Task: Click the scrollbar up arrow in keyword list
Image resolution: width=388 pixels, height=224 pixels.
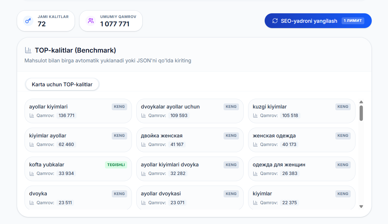Action: [x=361, y=102]
